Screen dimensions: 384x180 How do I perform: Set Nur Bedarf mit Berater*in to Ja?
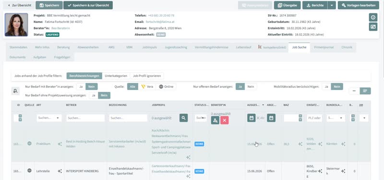81,87
